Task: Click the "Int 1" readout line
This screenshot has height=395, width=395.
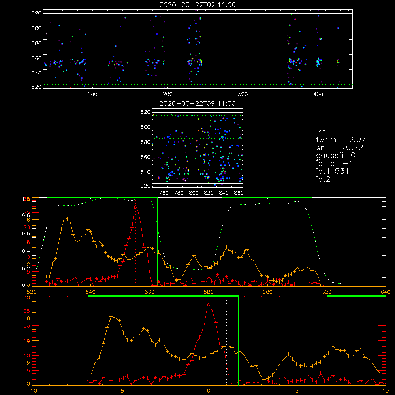Action: (333, 132)
